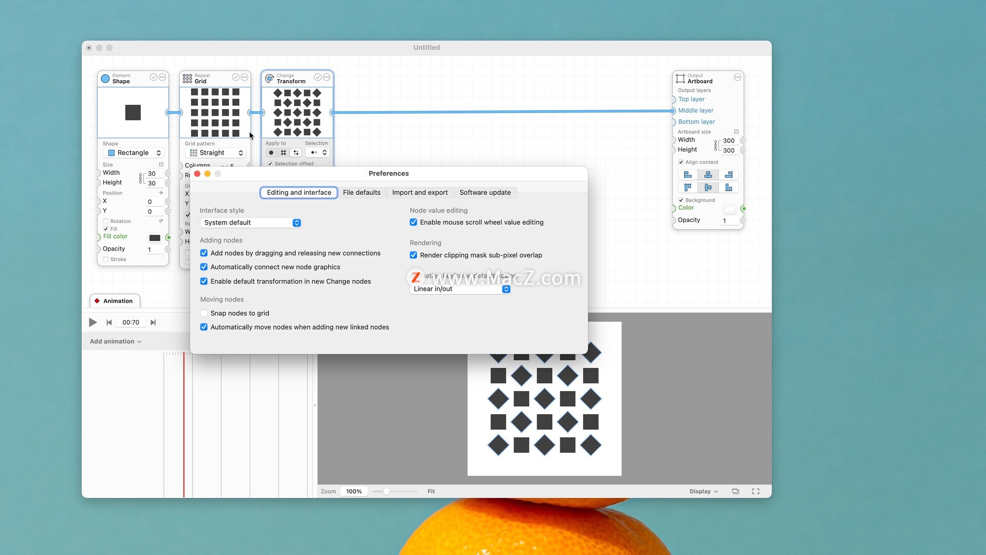Viewport: 986px width, 555px height.
Task: Align content to bottom edge
Action: [729, 188]
